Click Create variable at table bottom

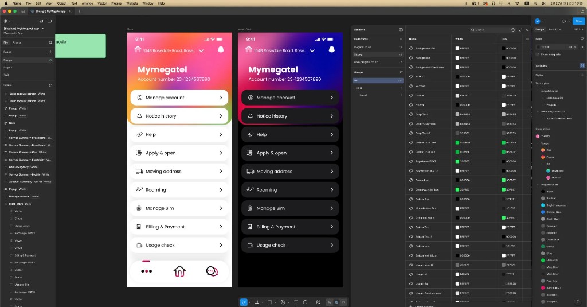423,305
